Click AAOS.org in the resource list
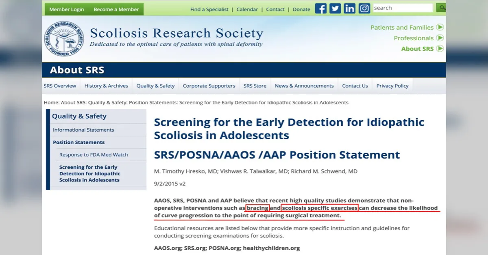This screenshot has width=488, height=255. click(168, 248)
